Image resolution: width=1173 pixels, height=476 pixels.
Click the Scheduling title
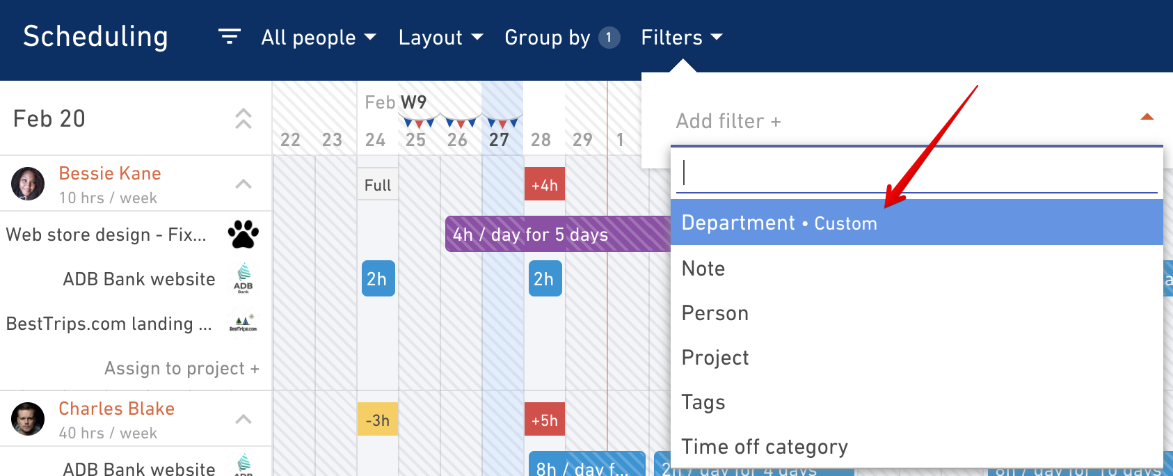[x=96, y=37]
